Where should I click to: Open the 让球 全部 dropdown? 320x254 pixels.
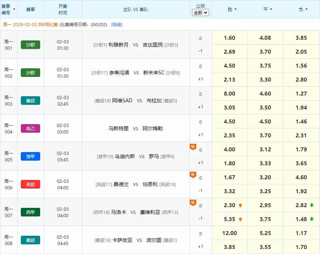(x=200, y=13)
